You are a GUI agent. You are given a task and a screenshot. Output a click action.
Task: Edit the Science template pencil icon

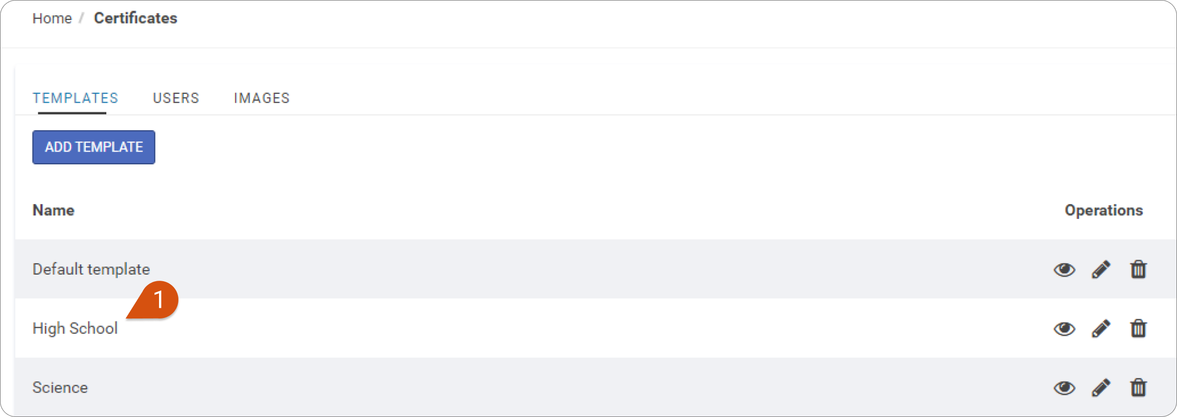click(1101, 388)
